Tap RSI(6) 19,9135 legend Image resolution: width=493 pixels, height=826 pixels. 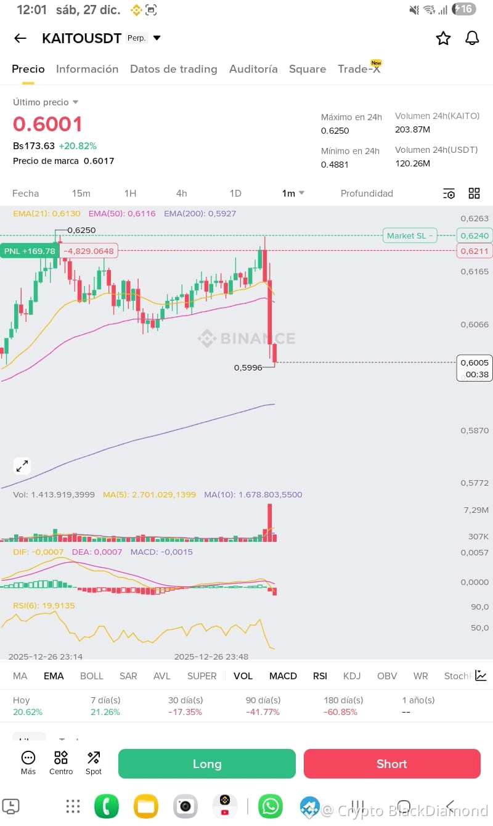tap(44, 606)
